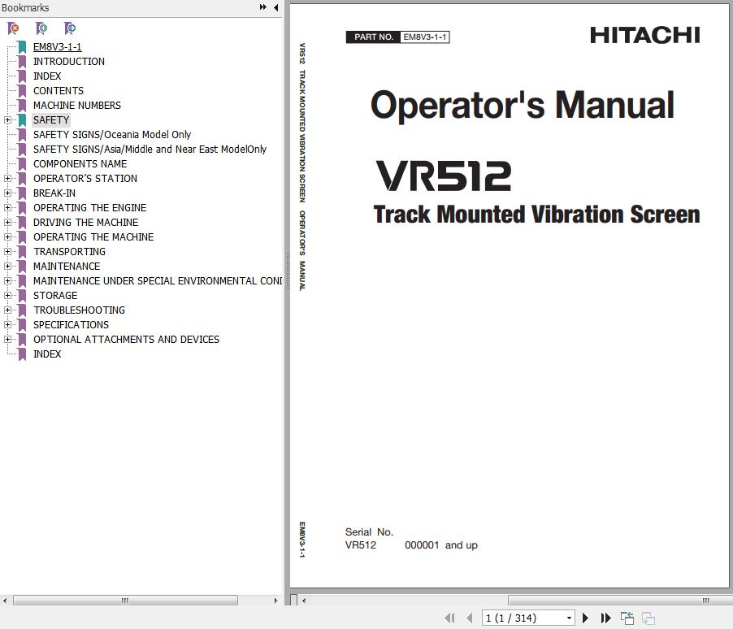
Task: Expand OPTIONAL ATTACHMENTS AND DEVICES node
Action: point(7,339)
